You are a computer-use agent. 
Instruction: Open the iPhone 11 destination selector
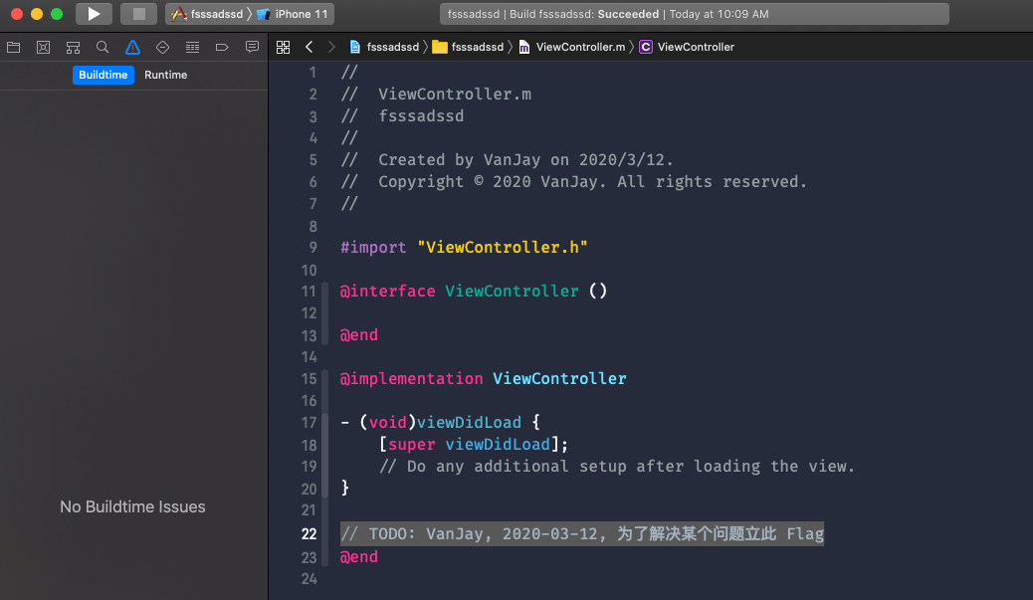coord(297,14)
